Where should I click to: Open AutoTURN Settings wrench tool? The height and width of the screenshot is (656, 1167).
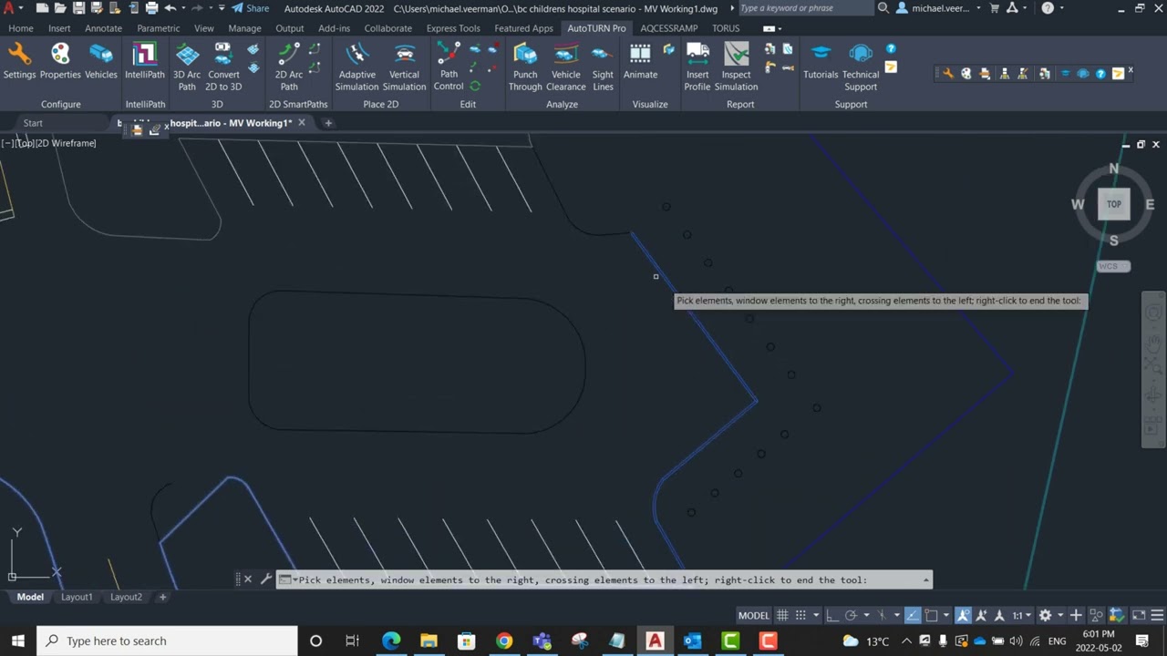(x=18, y=61)
